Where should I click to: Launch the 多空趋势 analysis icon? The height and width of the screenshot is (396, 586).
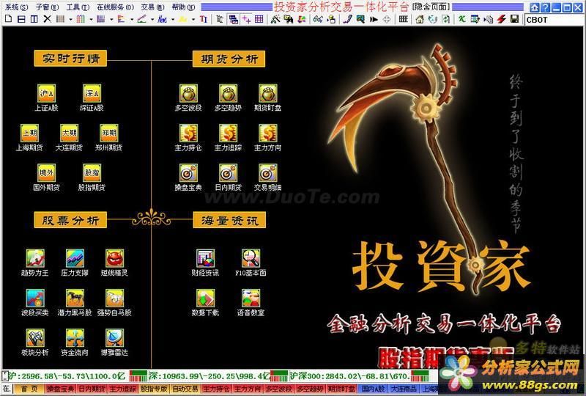click(228, 94)
